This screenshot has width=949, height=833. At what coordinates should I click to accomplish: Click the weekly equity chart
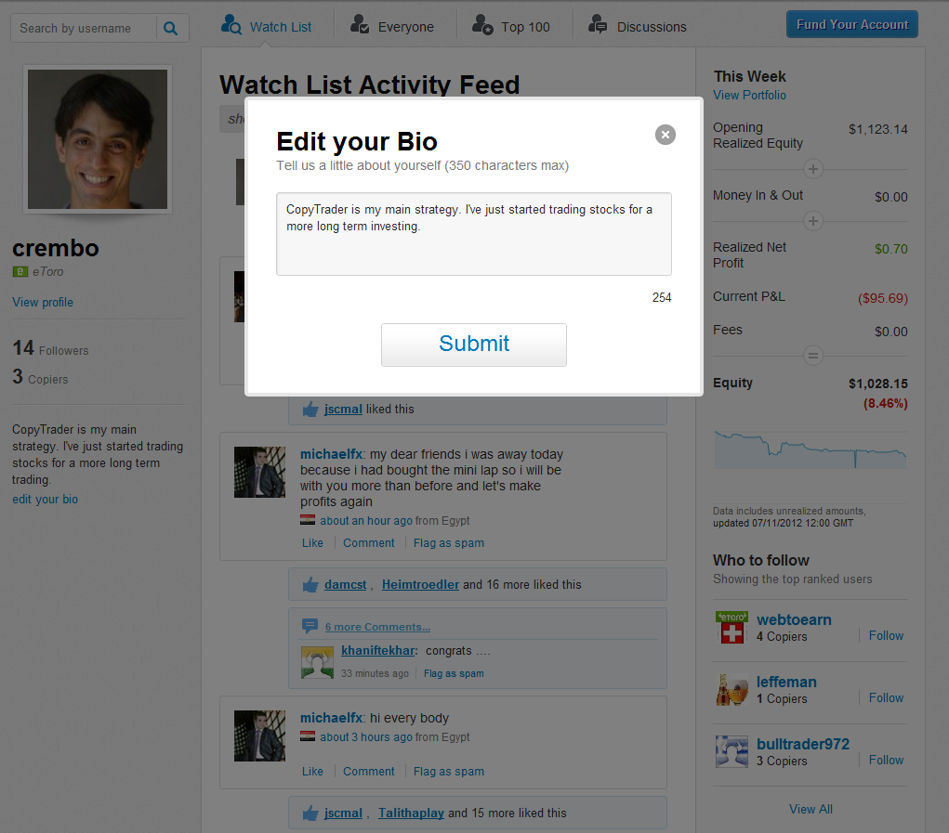(811, 450)
